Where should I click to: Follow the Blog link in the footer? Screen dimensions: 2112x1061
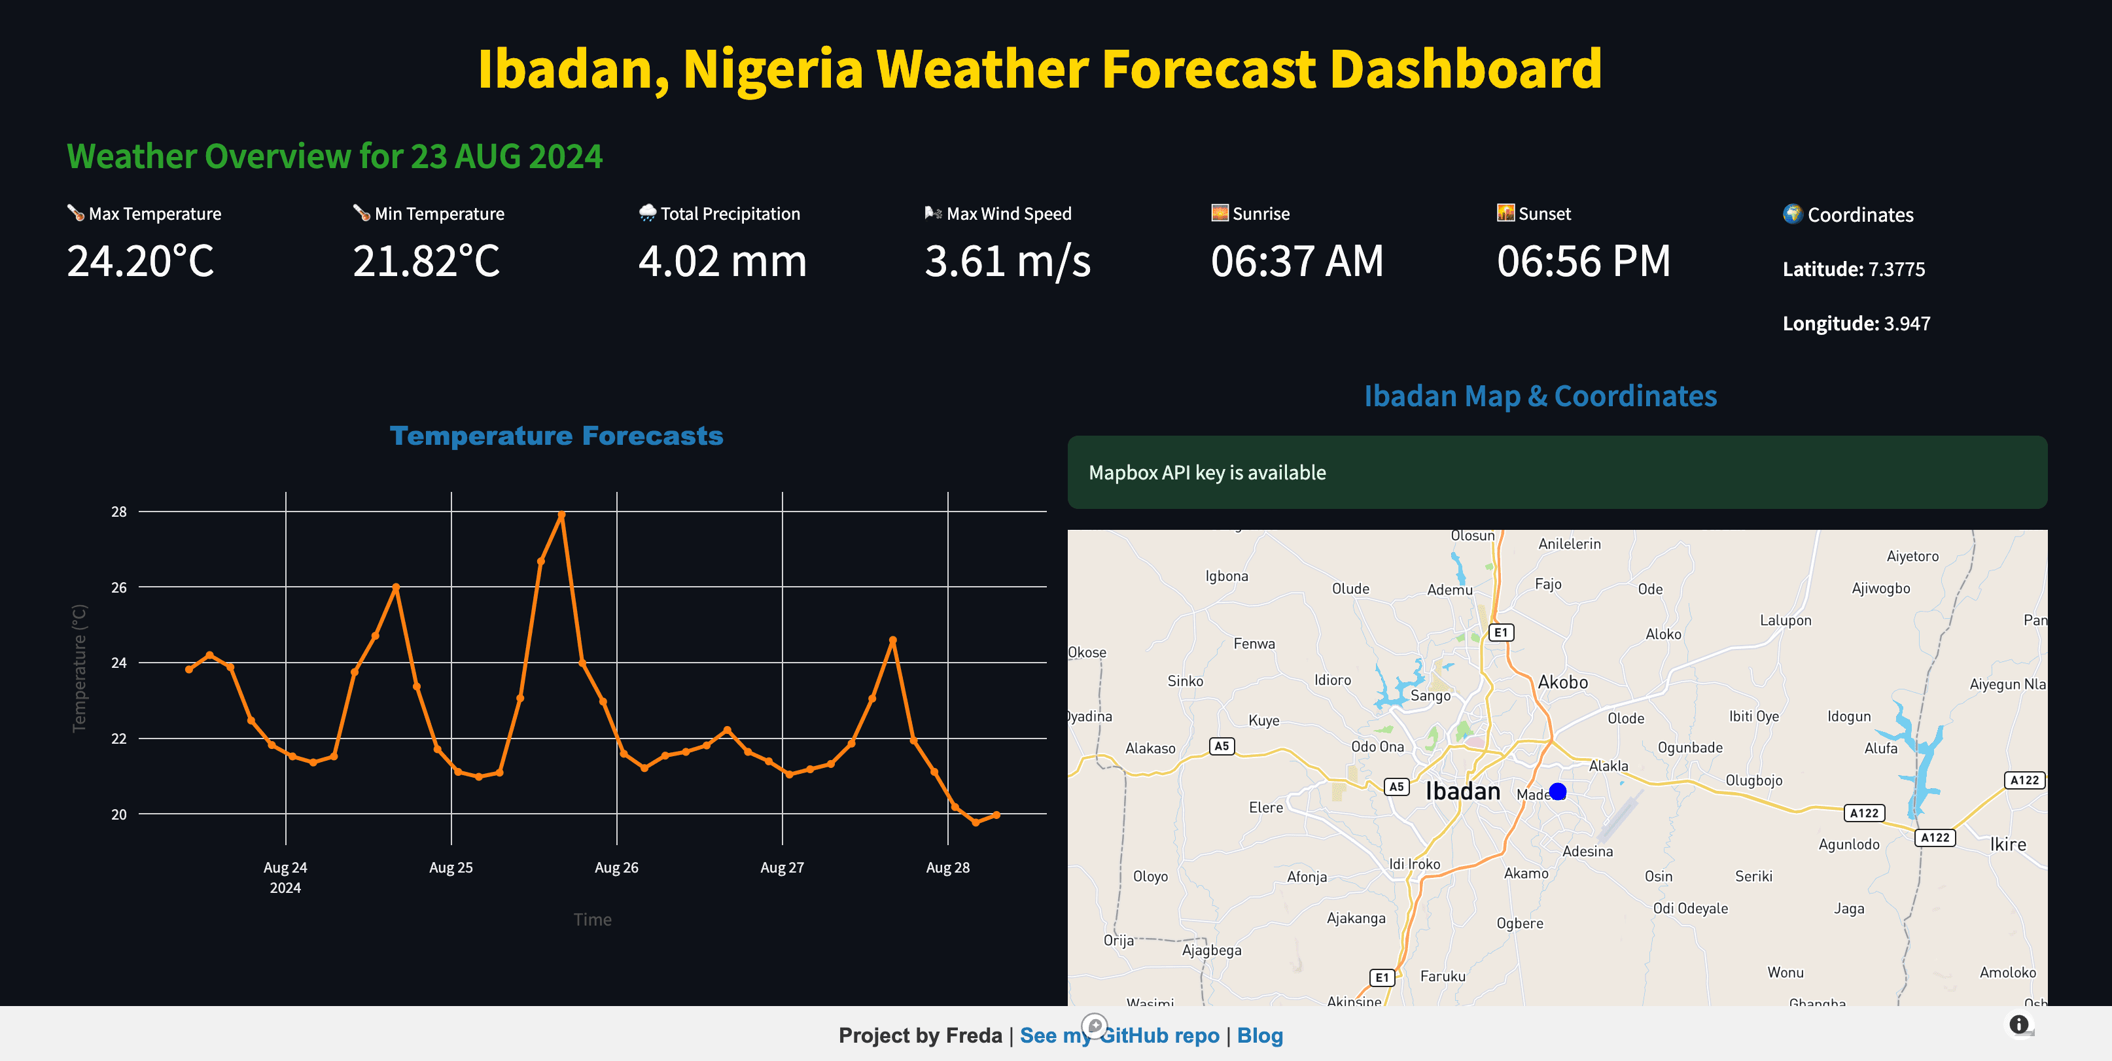1259,1035
